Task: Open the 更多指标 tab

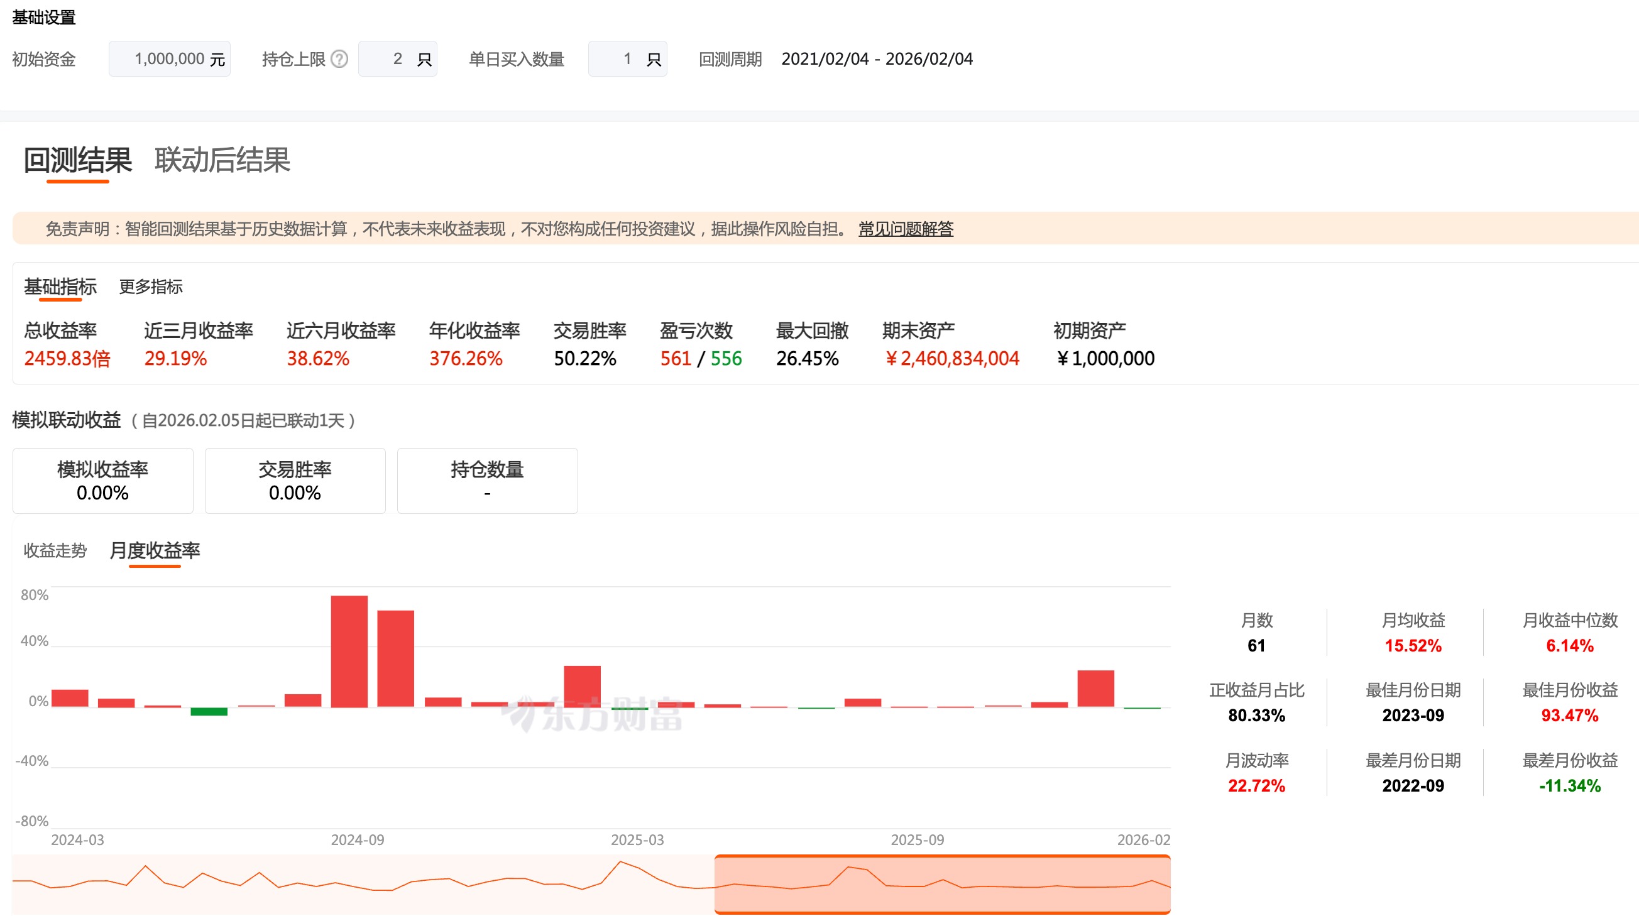Action: 151,287
